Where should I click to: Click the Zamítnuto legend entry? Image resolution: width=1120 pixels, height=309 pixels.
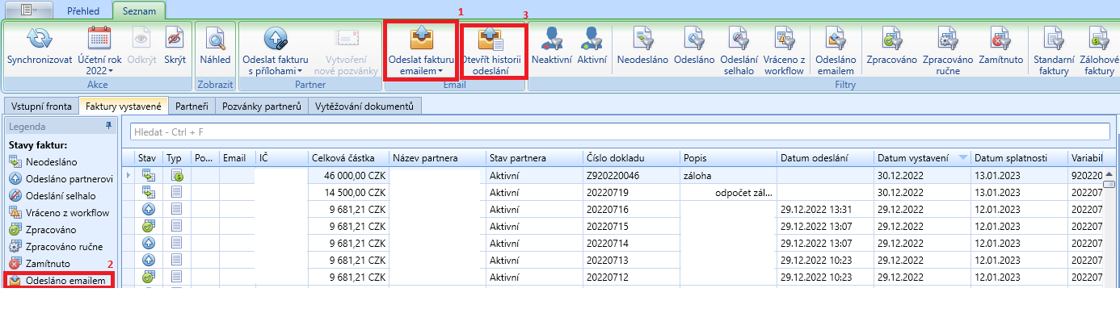pyautogui.click(x=40, y=264)
